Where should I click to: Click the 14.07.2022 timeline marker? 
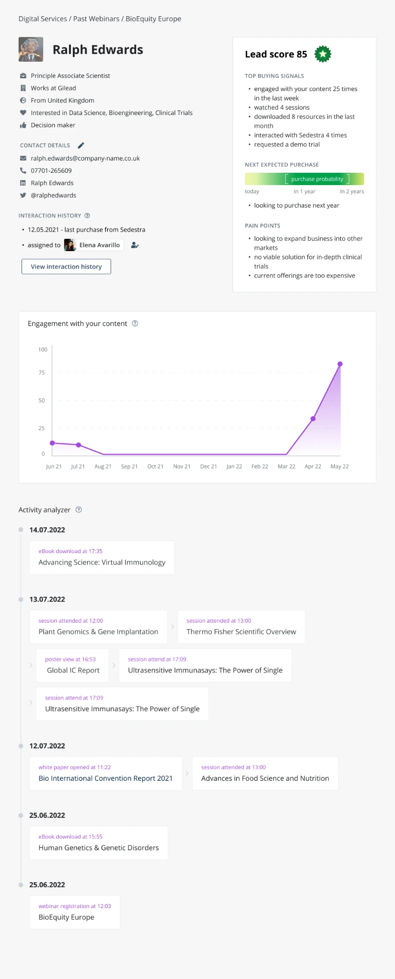(21, 530)
